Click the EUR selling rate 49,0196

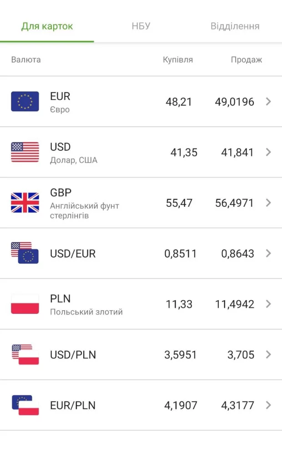coord(234,102)
